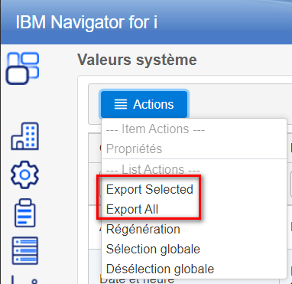Click the blue Actions button
The image size is (292, 284).
point(144,104)
